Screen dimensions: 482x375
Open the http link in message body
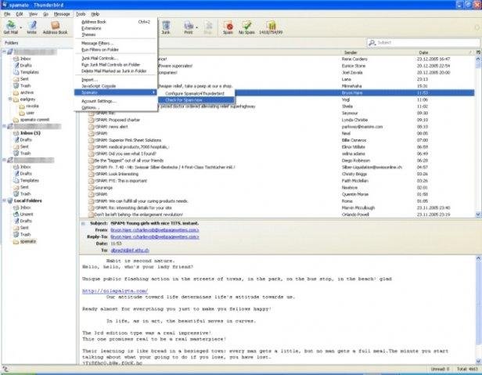(x=115, y=291)
